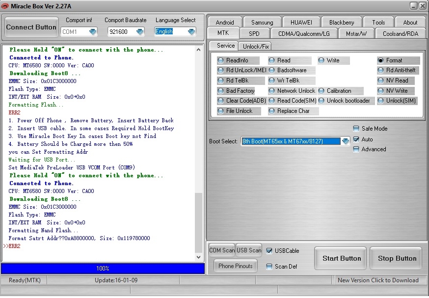The height and width of the screenshot is (298, 429).
Task: Enable the Scan Def checkbox
Action: [x=269, y=266]
